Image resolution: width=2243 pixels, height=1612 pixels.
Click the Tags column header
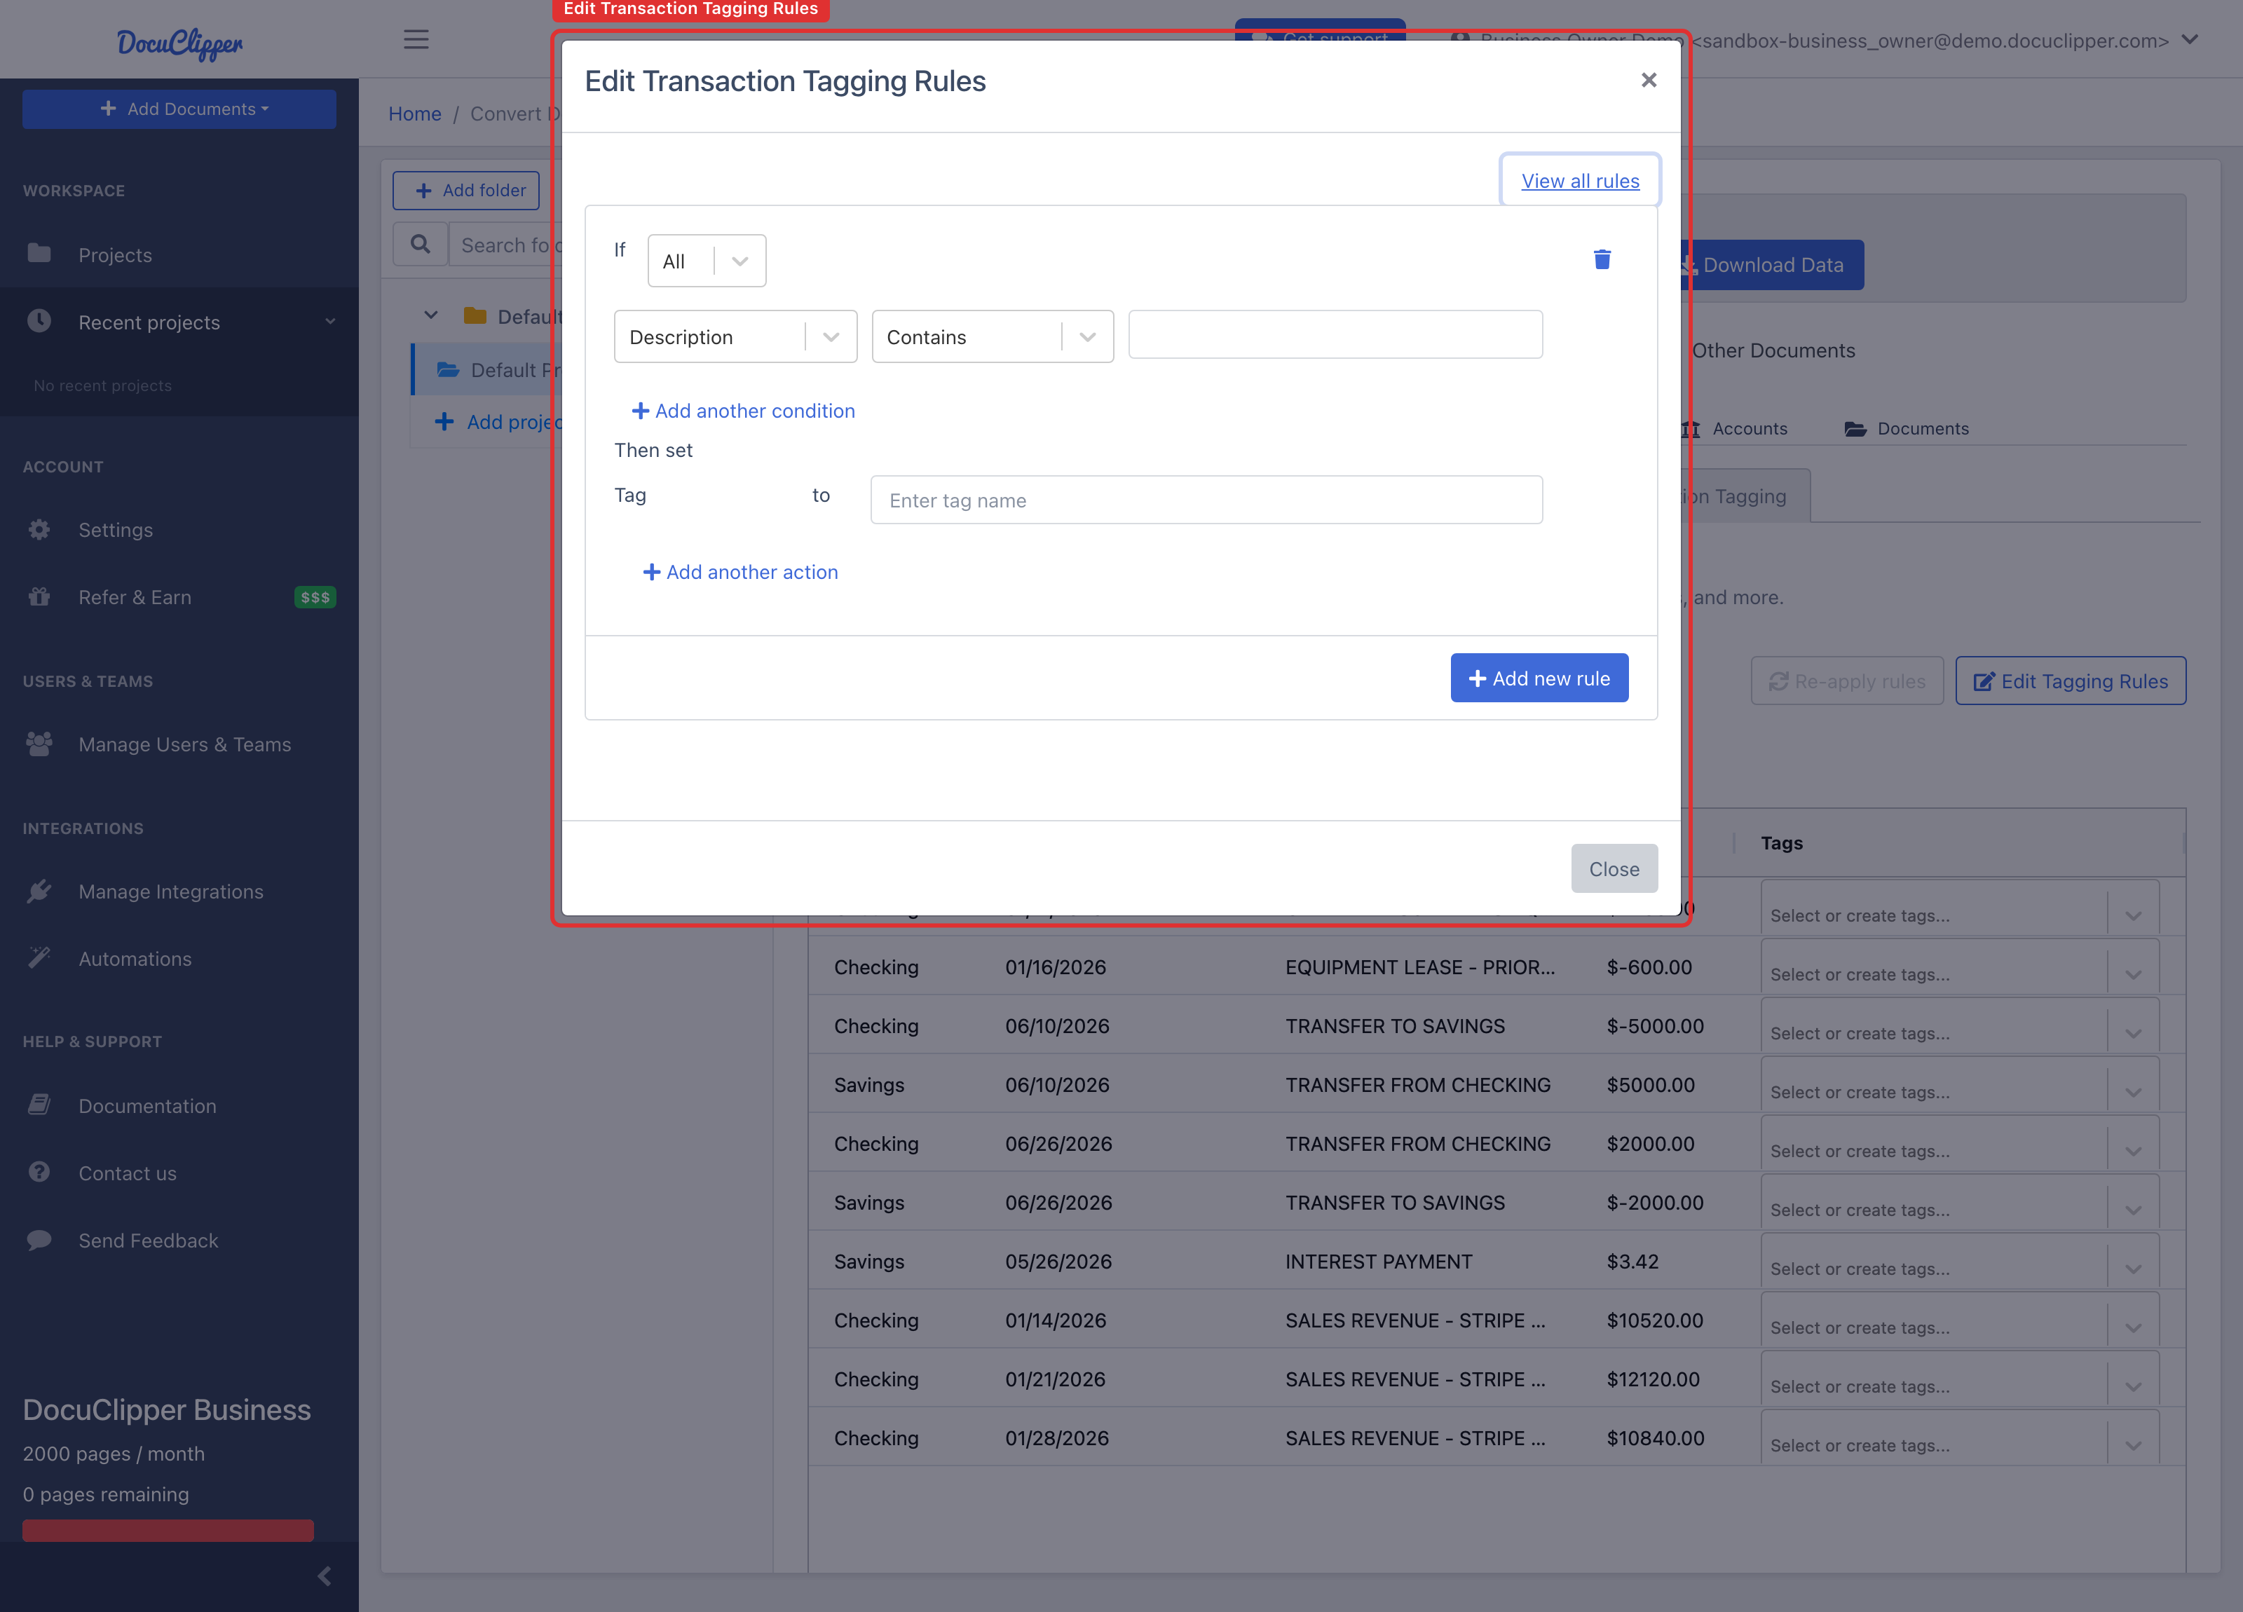pyautogui.click(x=1781, y=842)
